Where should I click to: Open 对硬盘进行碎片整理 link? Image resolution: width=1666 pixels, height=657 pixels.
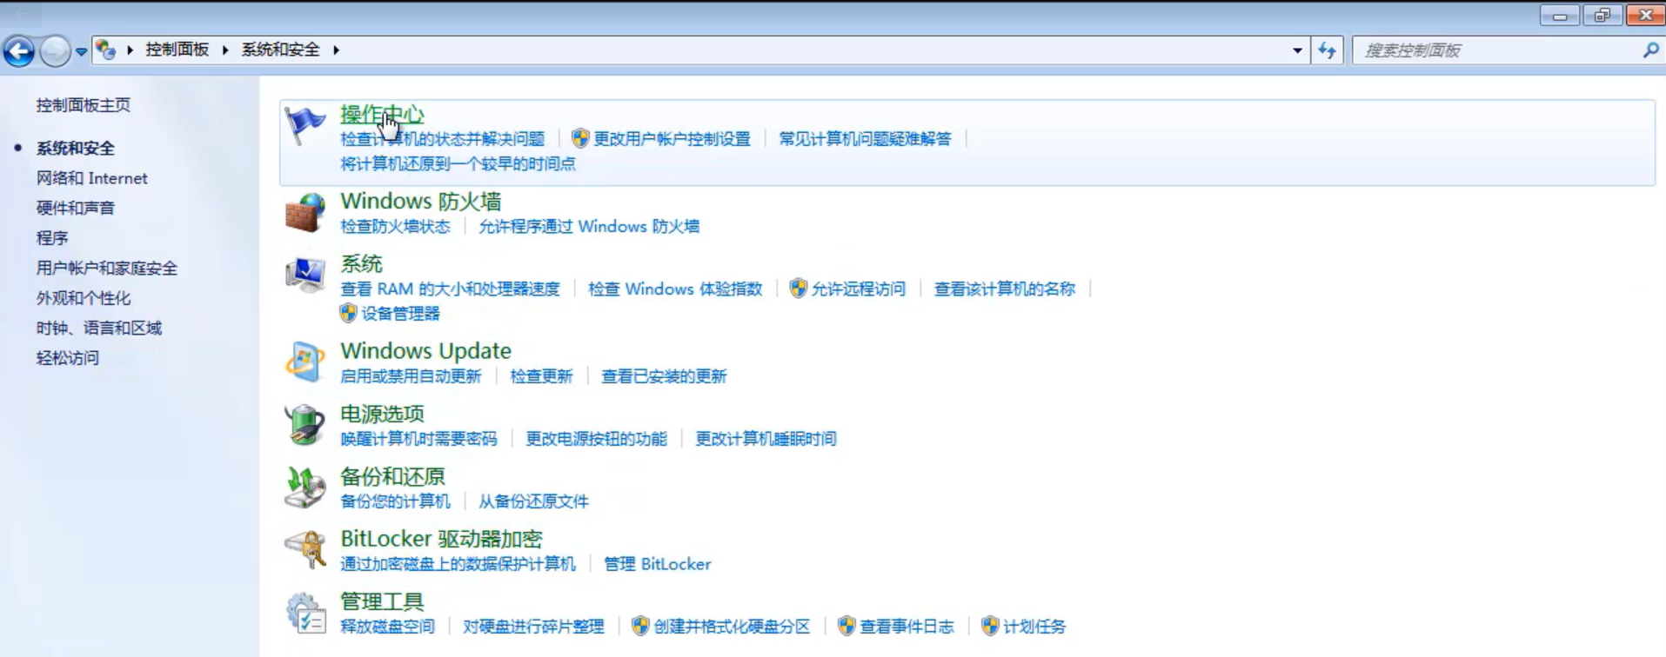533,626
